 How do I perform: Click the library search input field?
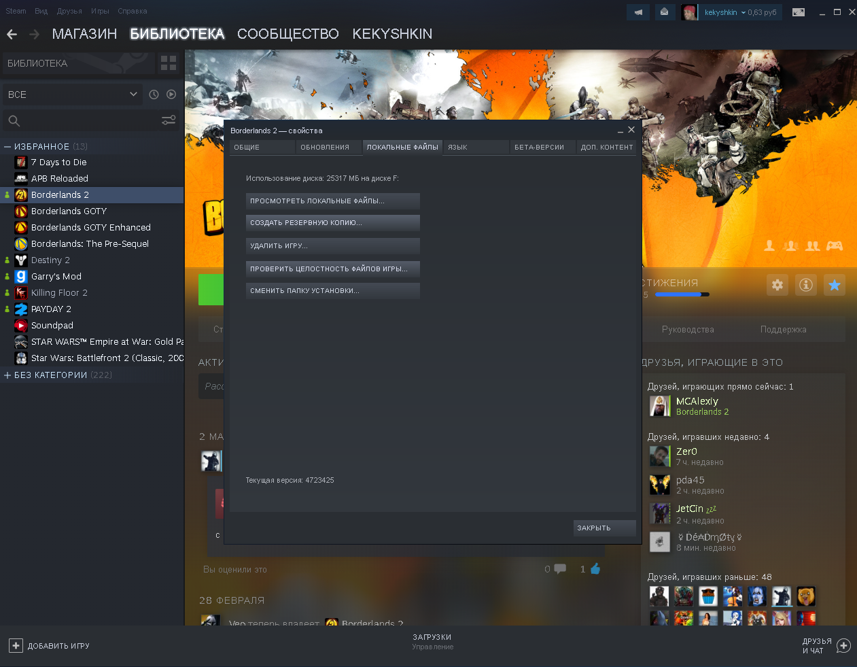coord(90,121)
